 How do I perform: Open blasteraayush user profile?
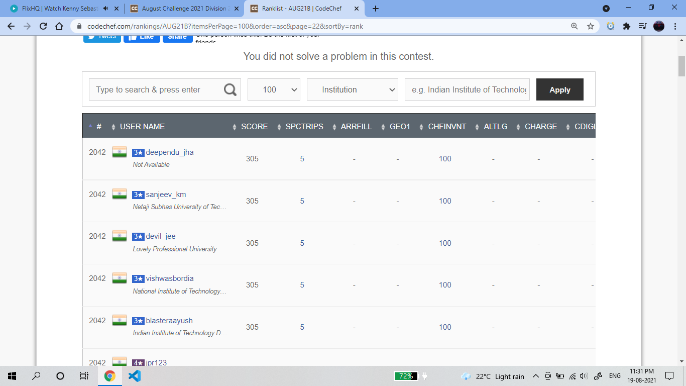click(169, 321)
